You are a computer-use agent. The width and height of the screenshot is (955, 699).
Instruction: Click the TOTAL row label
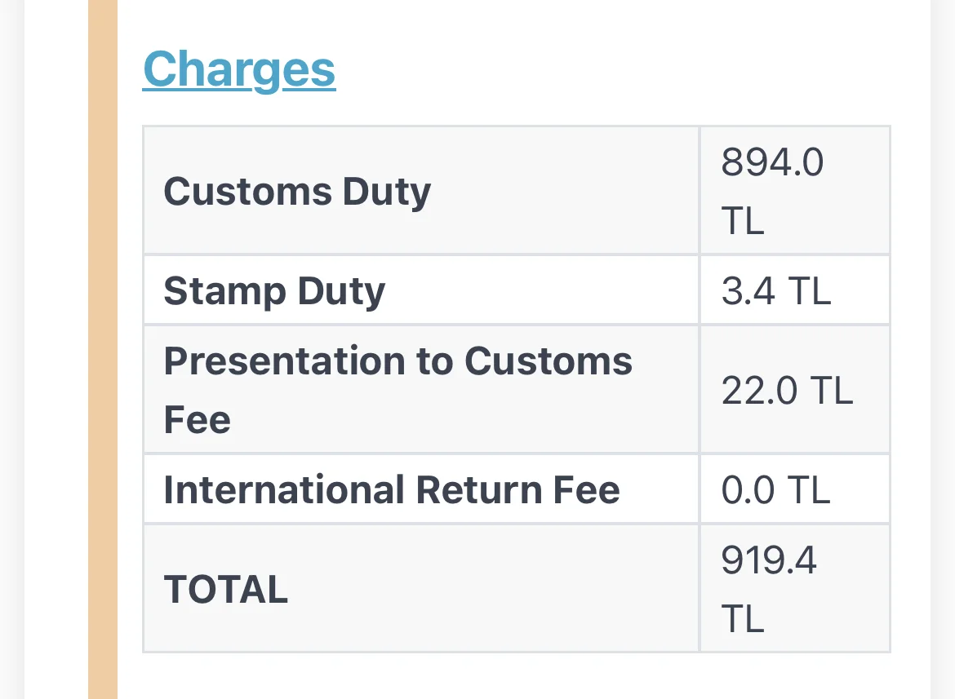(x=226, y=589)
